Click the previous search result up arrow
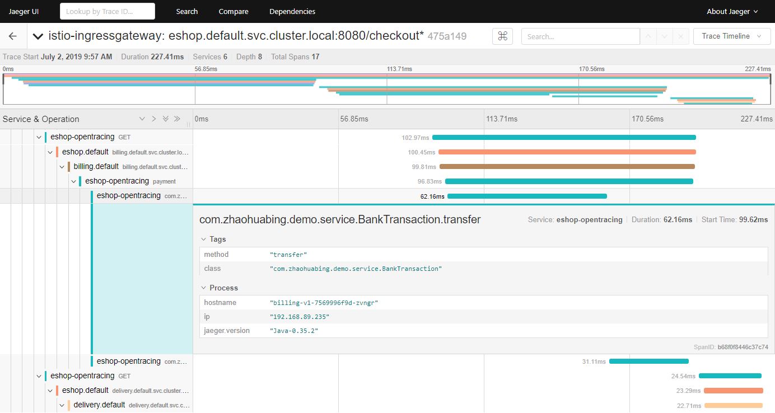This screenshot has width=775, height=413. (649, 36)
